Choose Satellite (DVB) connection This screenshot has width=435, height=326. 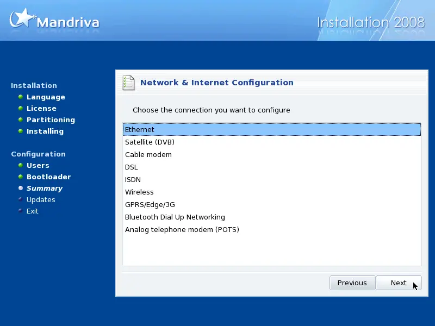coord(272,142)
